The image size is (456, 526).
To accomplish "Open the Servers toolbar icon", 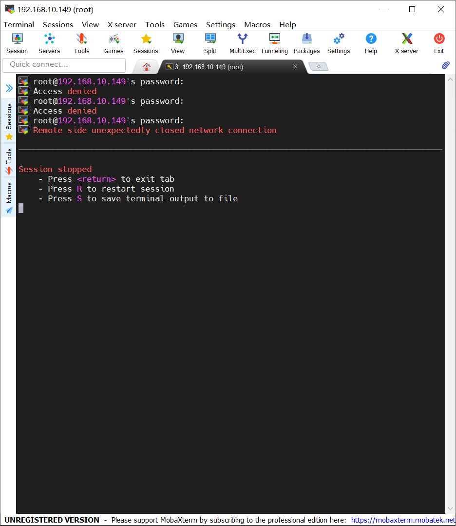I will pyautogui.click(x=49, y=43).
